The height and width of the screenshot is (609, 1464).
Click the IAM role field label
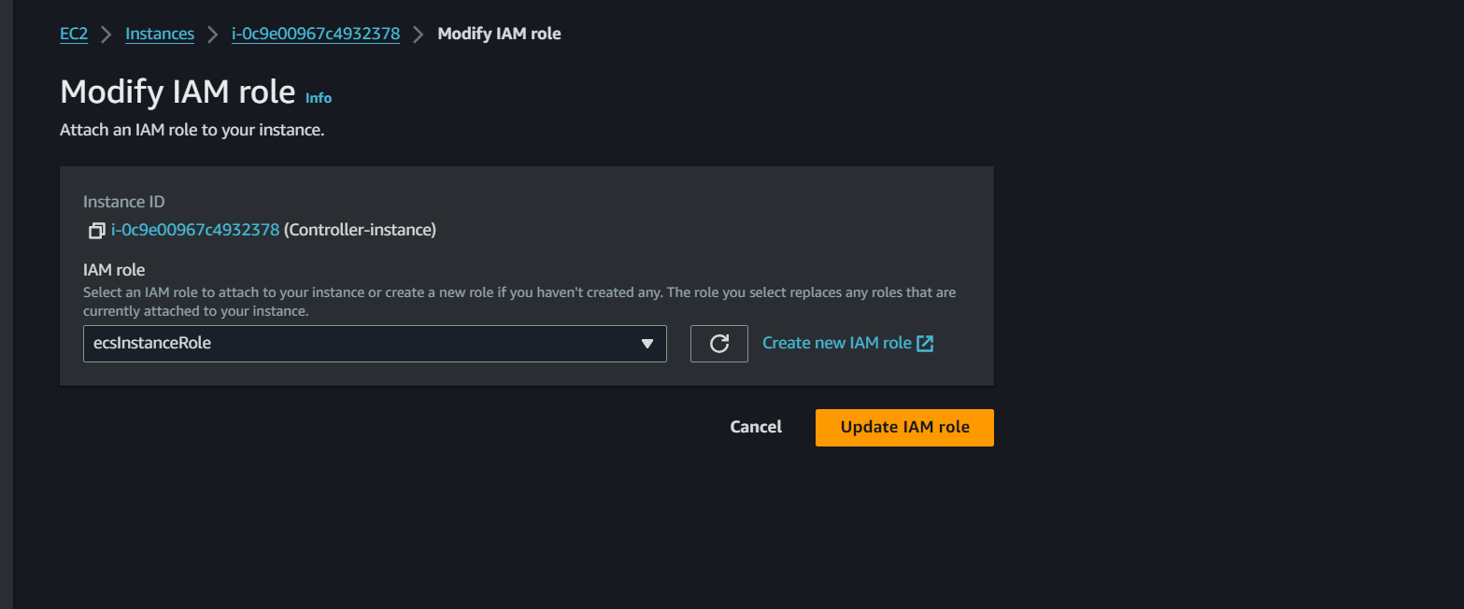114,270
